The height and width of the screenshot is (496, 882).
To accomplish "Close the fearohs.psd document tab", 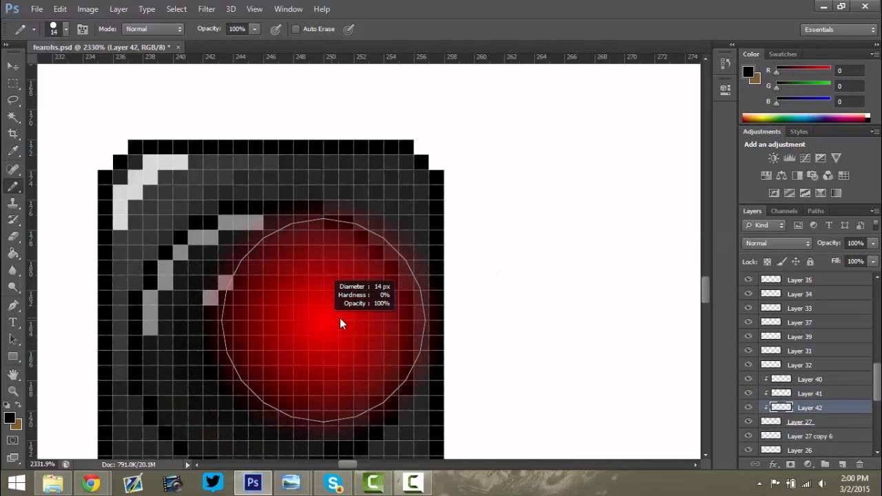I will 178,47.
